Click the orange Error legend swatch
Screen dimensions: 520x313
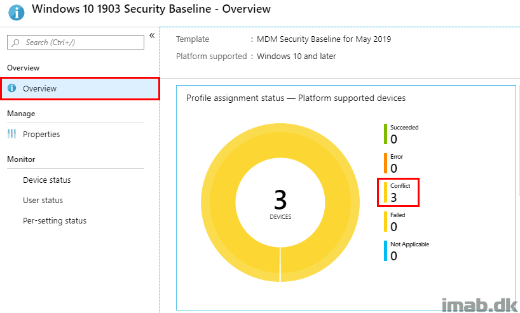(x=385, y=163)
